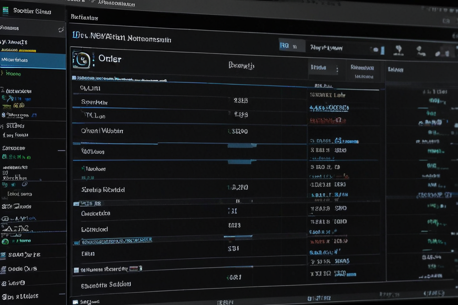Toggle the checkbox on the top blue link row
458x305 pixels.
(74, 77)
